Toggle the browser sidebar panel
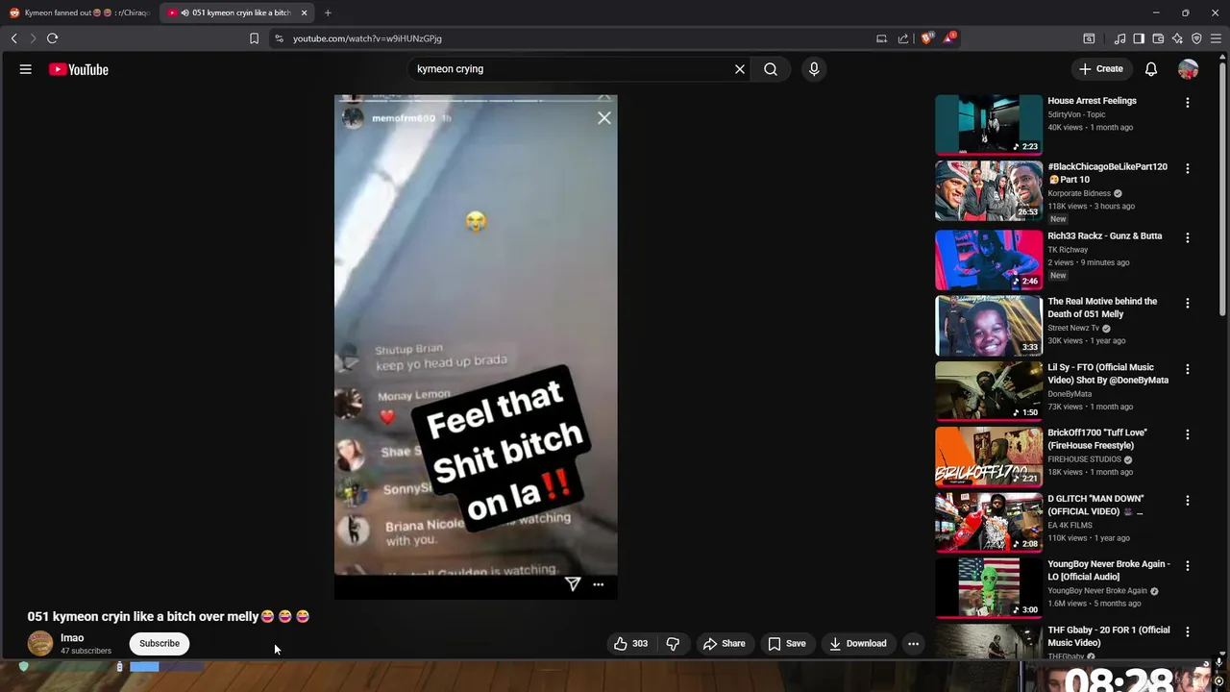 pyautogui.click(x=1139, y=38)
